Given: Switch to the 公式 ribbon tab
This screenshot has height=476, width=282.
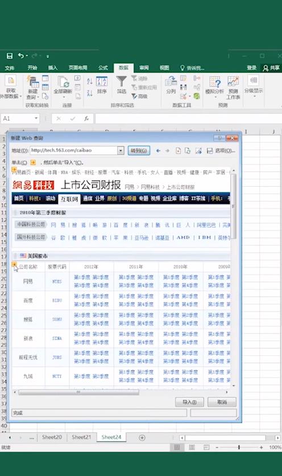Looking at the screenshot, I should pos(103,68).
